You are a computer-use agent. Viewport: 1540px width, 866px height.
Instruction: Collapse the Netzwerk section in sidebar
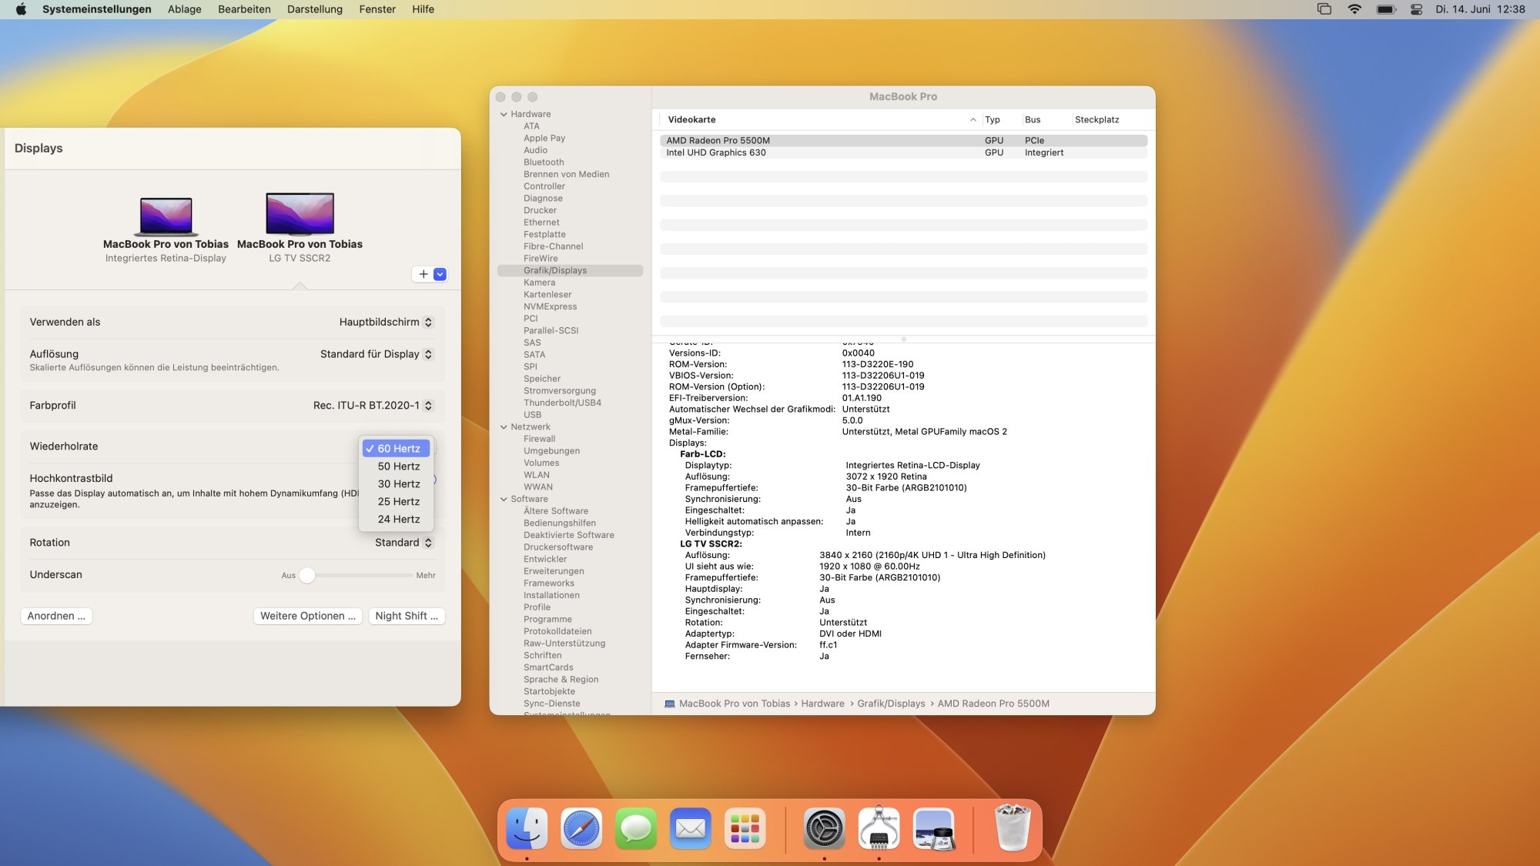coord(504,427)
